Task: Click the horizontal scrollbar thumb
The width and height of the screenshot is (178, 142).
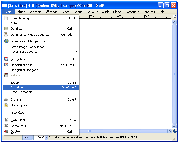Action: coord(123,131)
